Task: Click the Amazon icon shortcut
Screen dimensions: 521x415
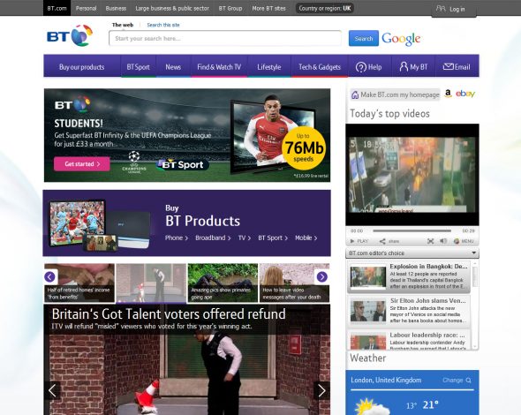Action: 448,94
